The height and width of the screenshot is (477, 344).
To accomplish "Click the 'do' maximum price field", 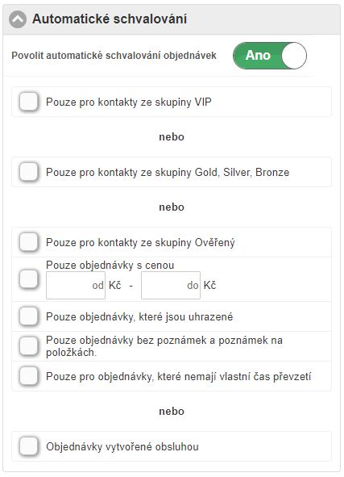I will tap(171, 286).
